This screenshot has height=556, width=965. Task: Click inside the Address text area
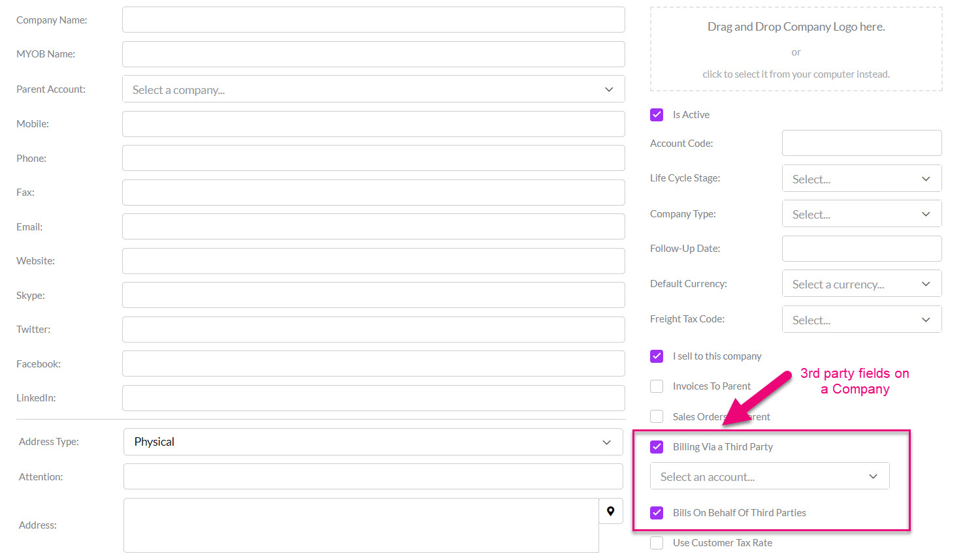[x=361, y=525]
